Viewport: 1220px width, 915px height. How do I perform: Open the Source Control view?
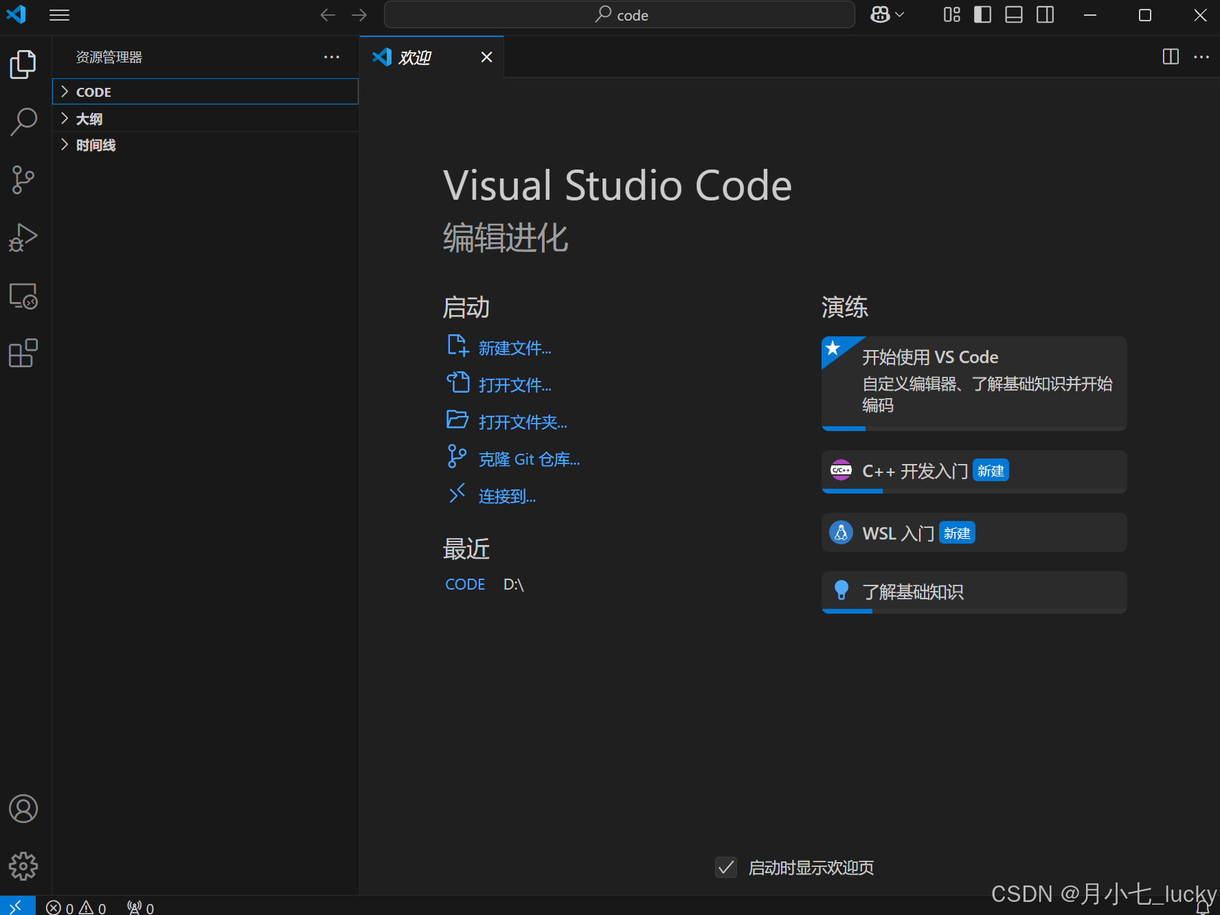click(23, 180)
